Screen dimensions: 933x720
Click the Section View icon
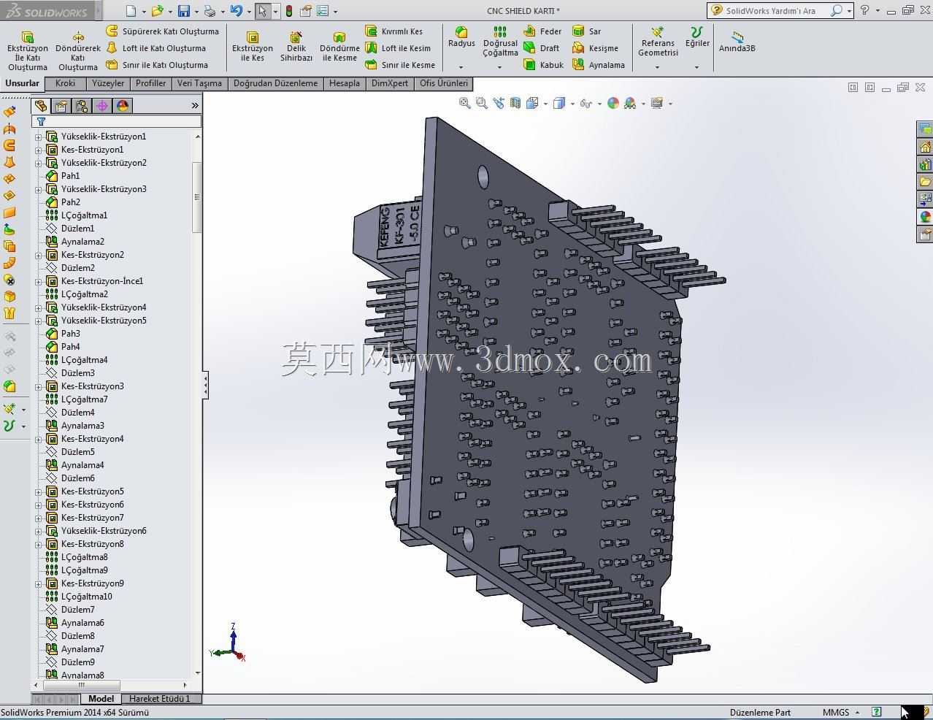coord(515,103)
